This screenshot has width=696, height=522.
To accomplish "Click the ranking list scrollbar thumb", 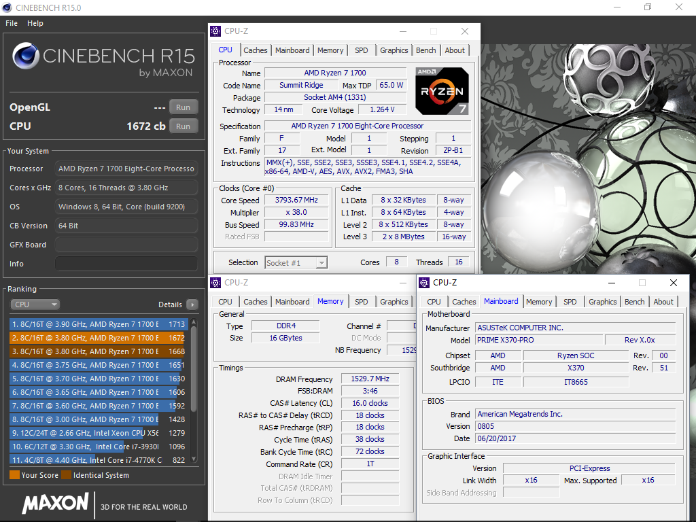I will tap(194, 368).
